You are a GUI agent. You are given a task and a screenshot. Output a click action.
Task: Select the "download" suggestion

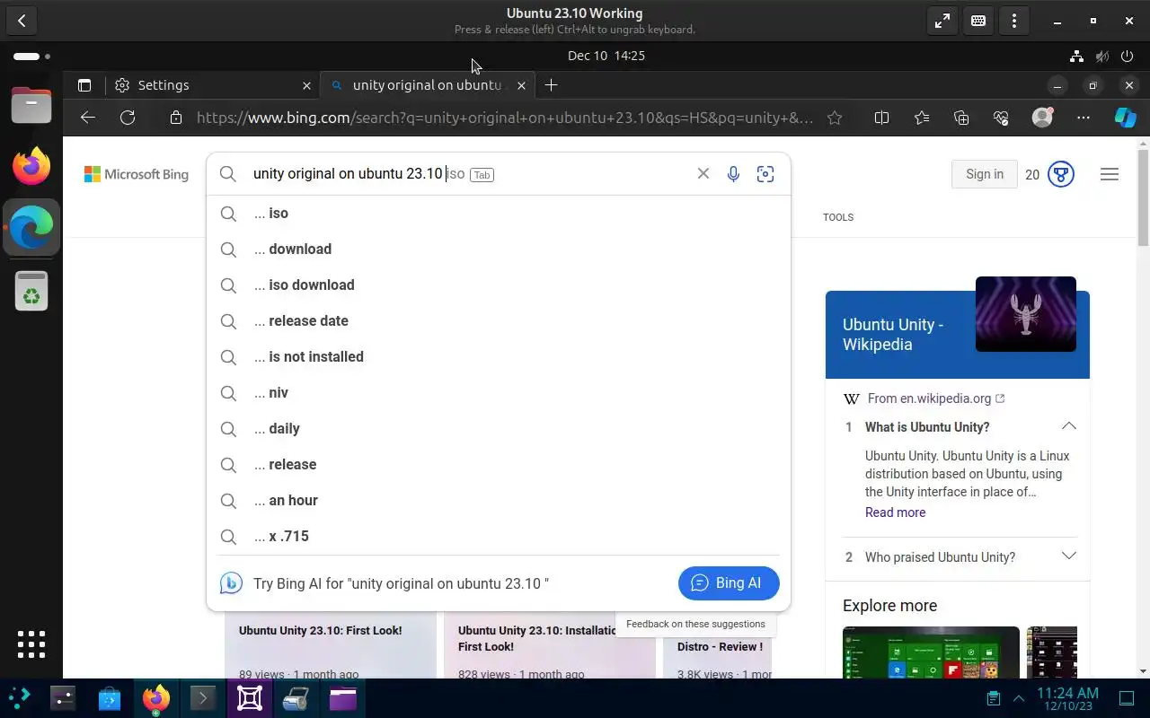(x=499, y=250)
